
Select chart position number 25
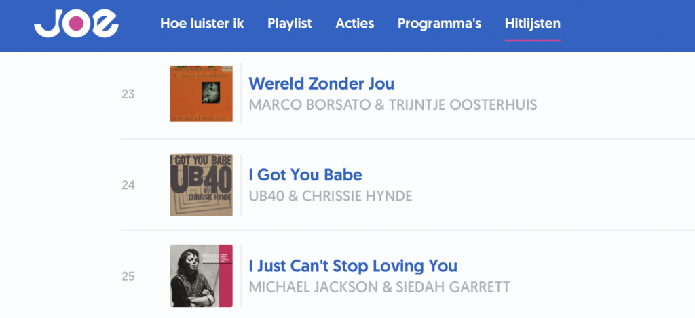(128, 277)
